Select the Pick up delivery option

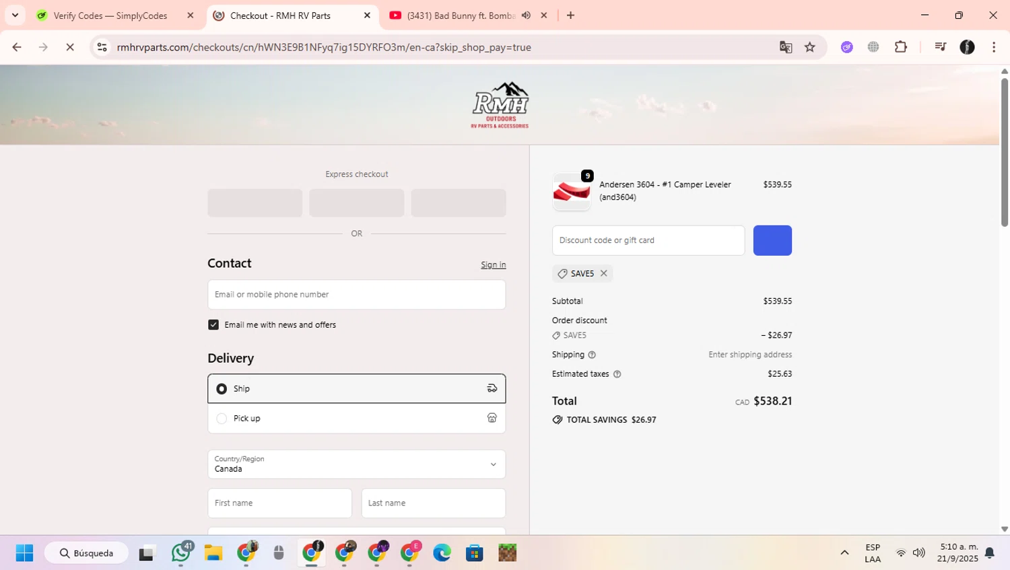tap(357, 419)
